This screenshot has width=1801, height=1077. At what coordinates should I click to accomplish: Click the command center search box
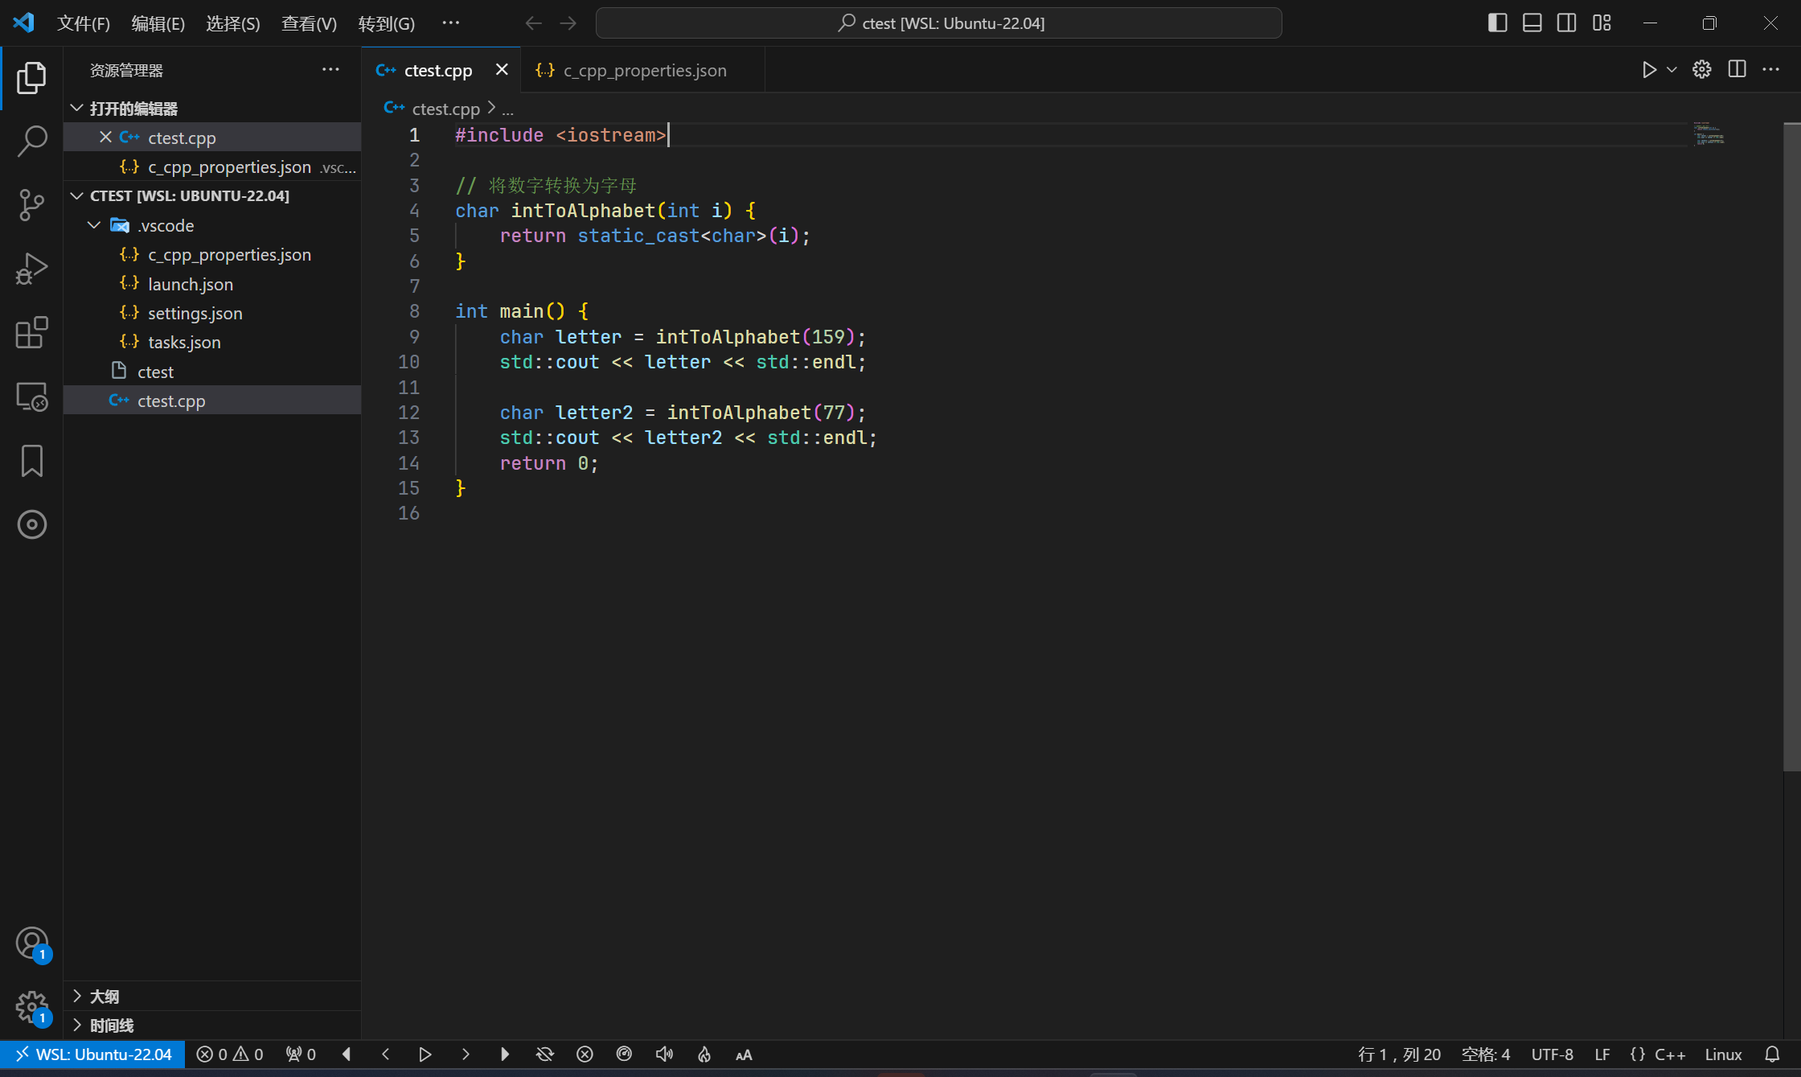click(938, 23)
